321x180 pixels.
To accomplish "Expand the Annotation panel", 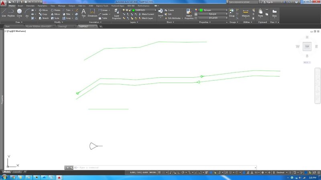I will coord(95,22).
